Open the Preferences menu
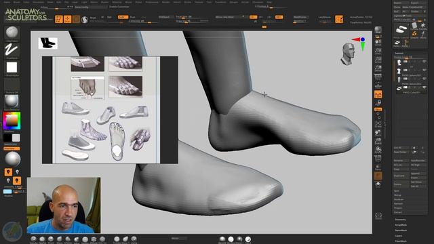The image size is (434, 244). (152, 2)
